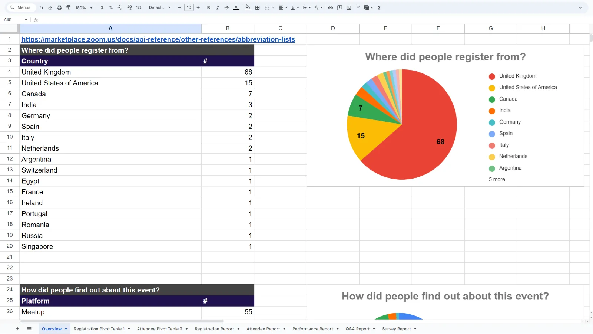593x334 pixels.
Task: Open the font family dropdown
Action: (x=160, y=7)
